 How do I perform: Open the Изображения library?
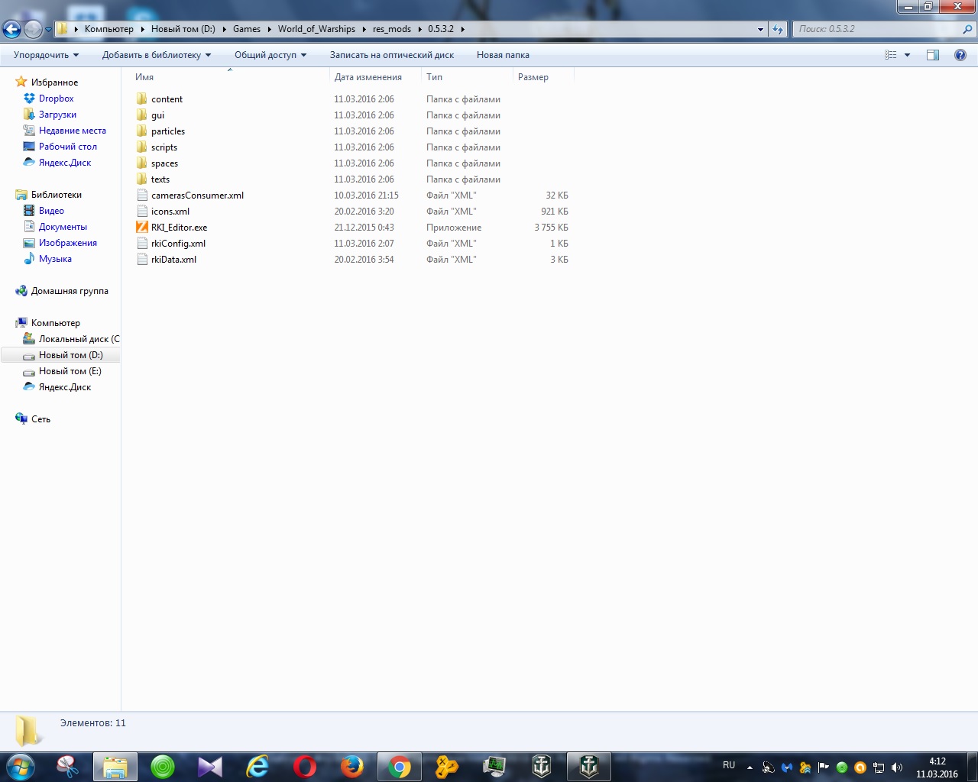[x=68, y=243]
